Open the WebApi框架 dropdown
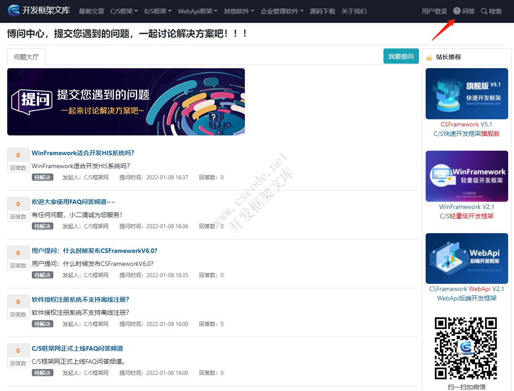514x391 pixels. pos(198,11)
